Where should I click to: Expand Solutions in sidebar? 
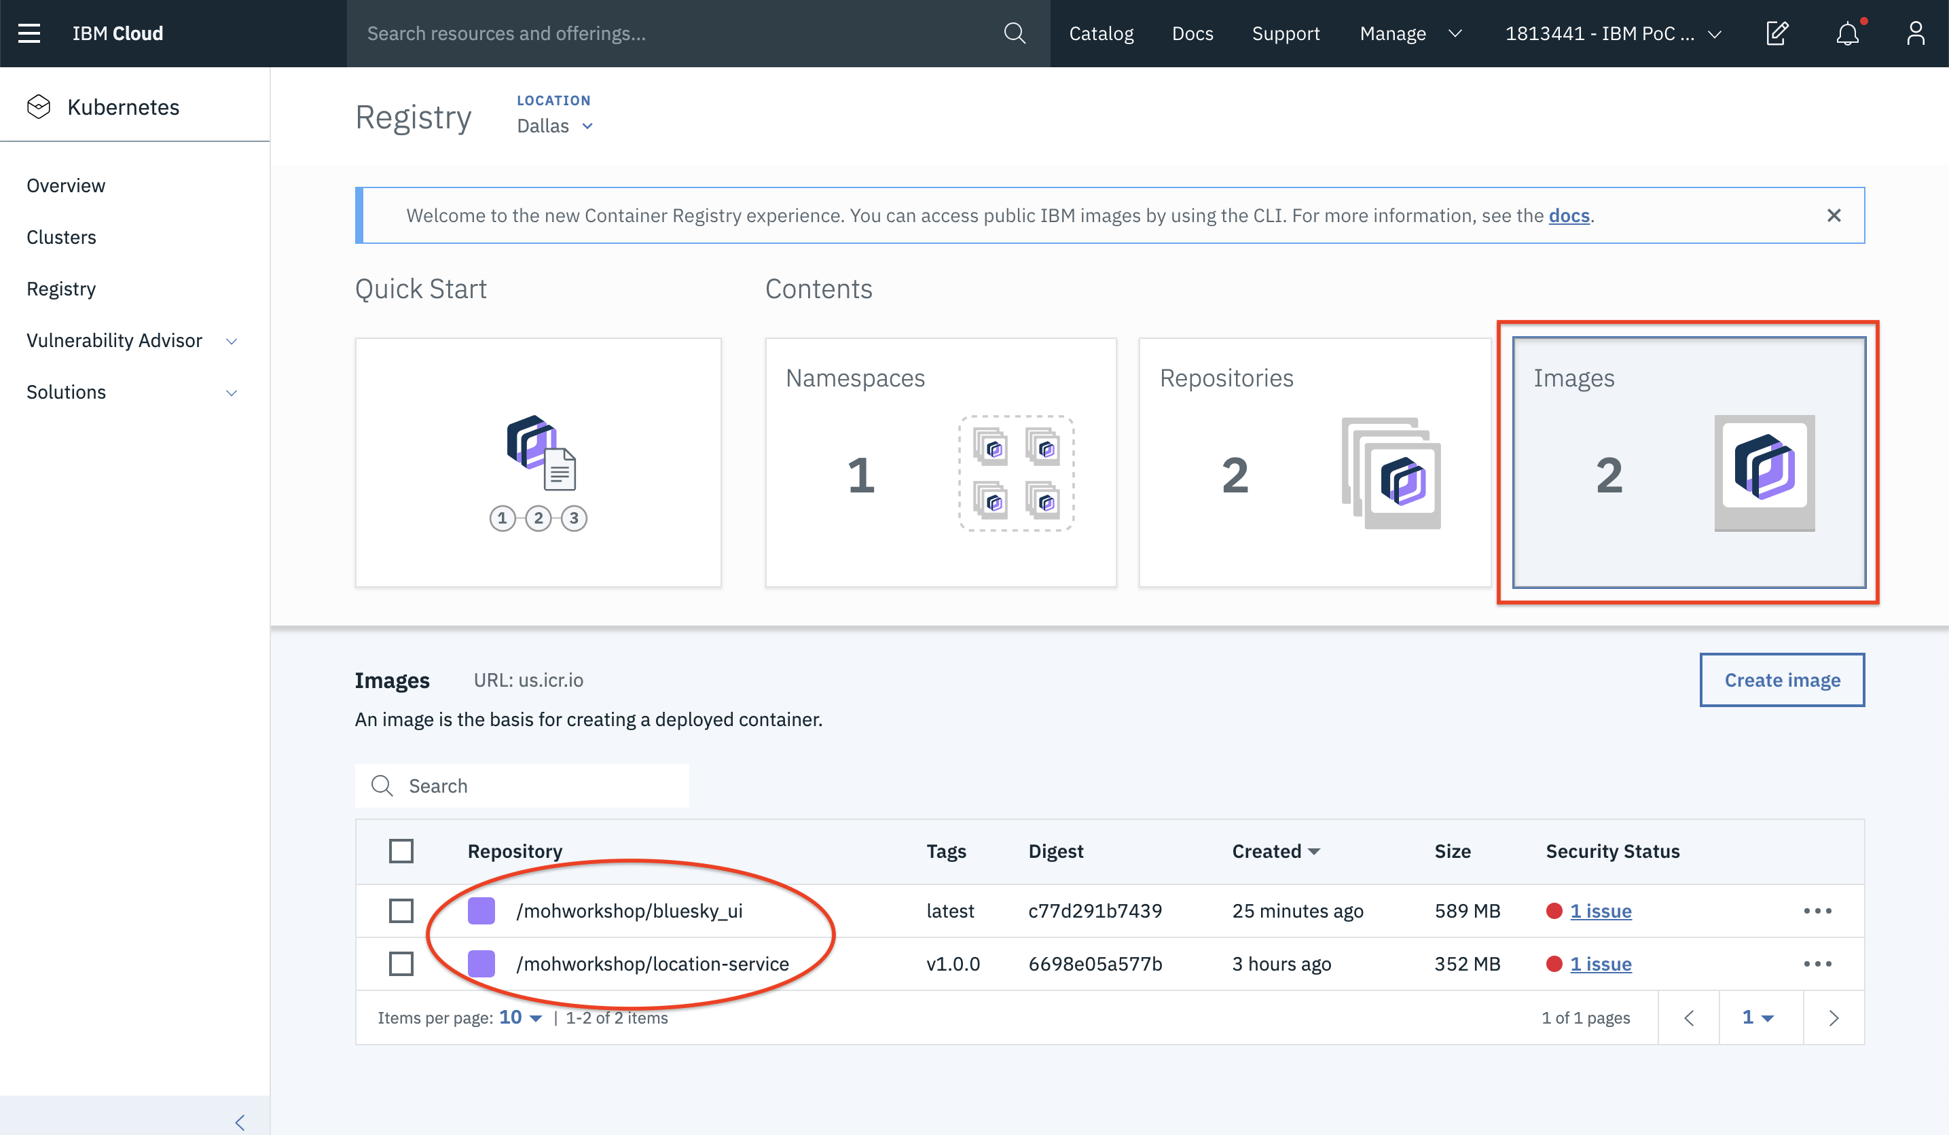click(232, 393)
